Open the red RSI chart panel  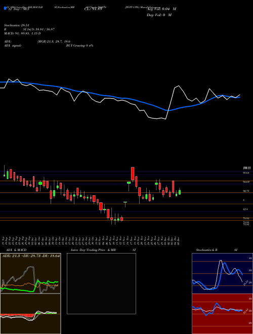click(x=222, y=314)
